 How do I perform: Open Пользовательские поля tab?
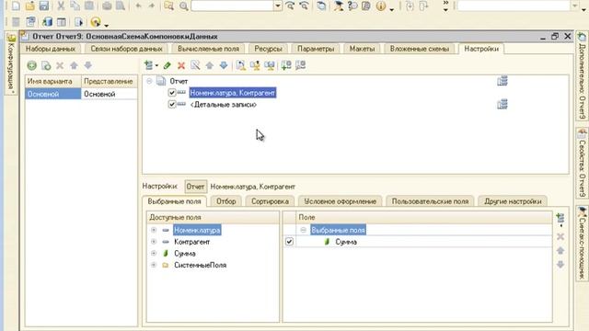pyautogui.click(x=430, y=201)
